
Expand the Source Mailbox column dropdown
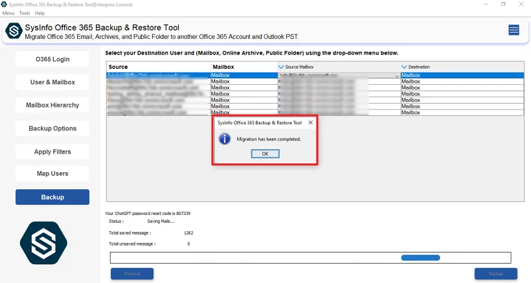tap(281, 67)
